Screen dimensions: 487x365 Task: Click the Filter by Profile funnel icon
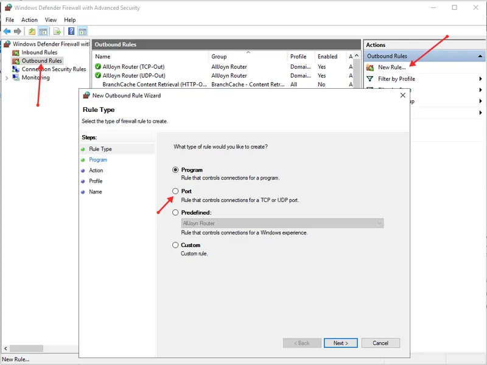tap(370, 79)
